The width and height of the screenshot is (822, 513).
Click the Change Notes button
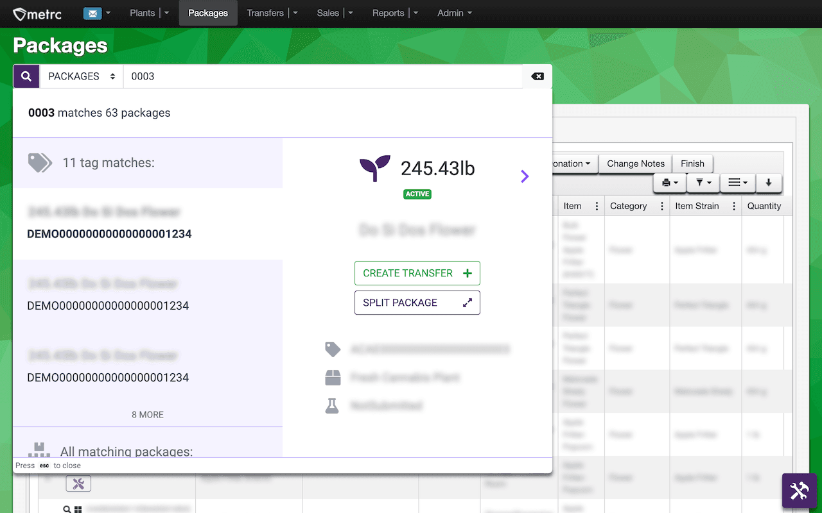click(x=636, y=164)
